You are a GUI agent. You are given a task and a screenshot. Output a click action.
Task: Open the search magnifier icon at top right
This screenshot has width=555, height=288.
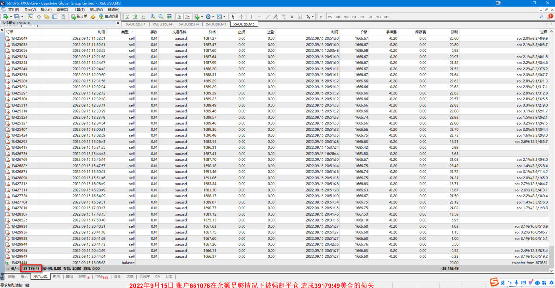coord(541,16)
